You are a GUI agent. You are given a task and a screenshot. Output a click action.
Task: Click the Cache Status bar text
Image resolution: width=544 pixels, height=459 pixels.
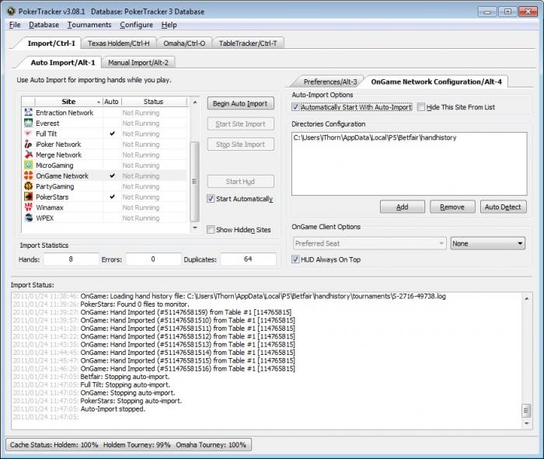(x=128, y=445)
